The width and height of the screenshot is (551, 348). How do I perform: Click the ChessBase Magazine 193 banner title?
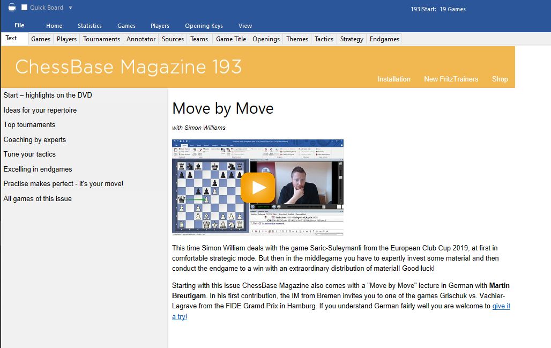pos(128,67)
